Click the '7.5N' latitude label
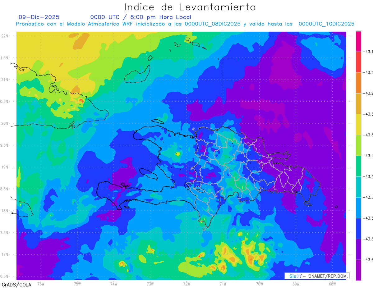Image resolution: width=373 pixels, height=288 pixels. (5, 233)
